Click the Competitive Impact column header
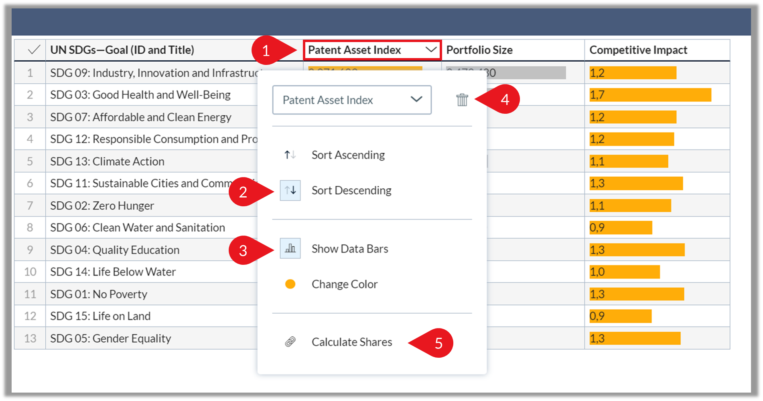 click(x=638, y=50)
